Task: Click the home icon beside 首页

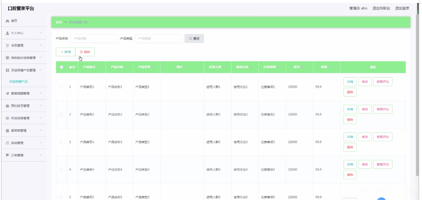Action: [7, 21]
